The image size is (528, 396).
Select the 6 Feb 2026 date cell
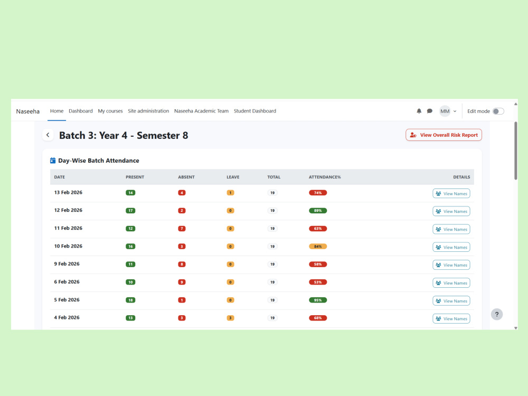[67, 282]
